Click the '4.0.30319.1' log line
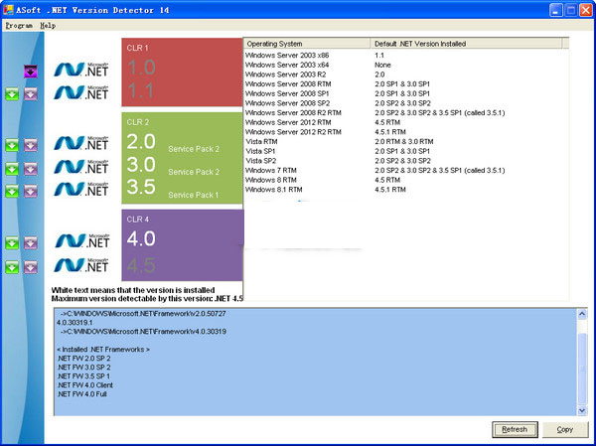This screenshot has width=596, height=446. (x=74, y=323)
